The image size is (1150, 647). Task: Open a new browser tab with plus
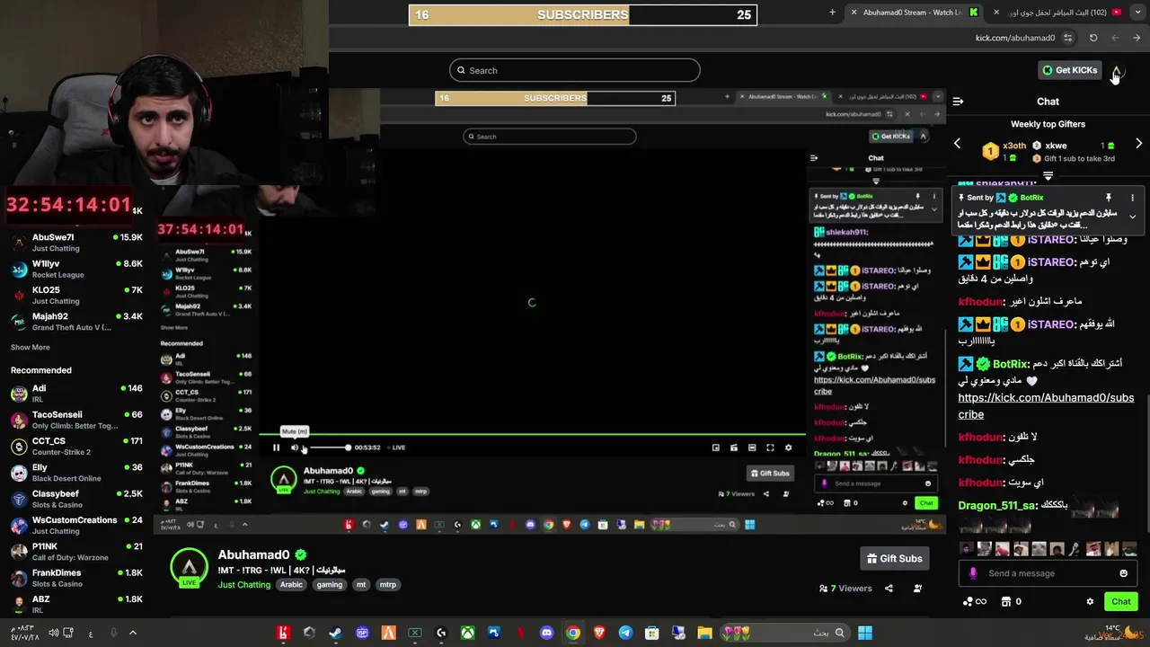click(832, 13)
